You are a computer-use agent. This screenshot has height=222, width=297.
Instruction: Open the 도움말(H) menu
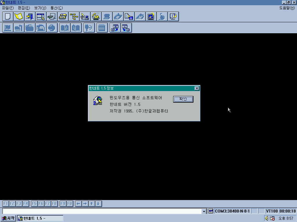(287, 8)
